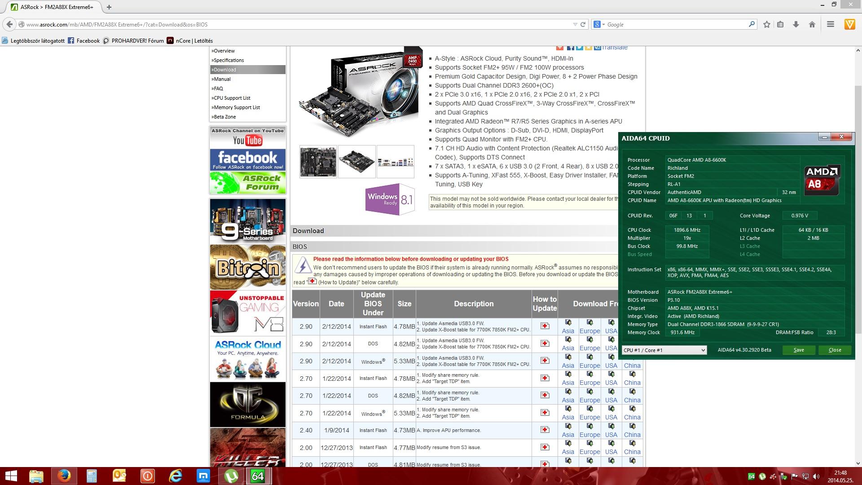Open ASRock Channel on YouTube banner
The image size is (862, 485).
(247, 137)
